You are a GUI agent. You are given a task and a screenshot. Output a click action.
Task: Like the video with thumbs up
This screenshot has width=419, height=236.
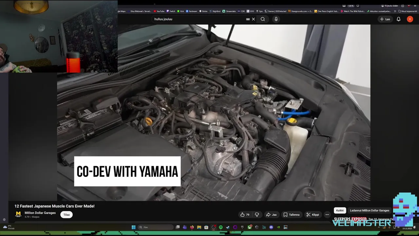tap(245, 215)
